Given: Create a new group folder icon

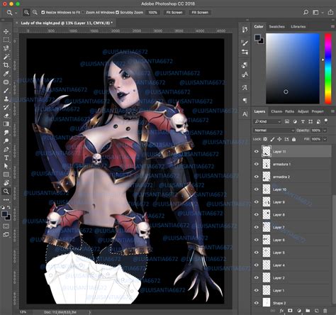Looking at the screenshot, I should click(x=308, y=311).
